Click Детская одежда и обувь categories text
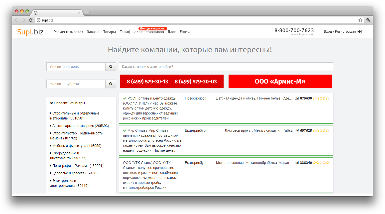 point(254,98)
